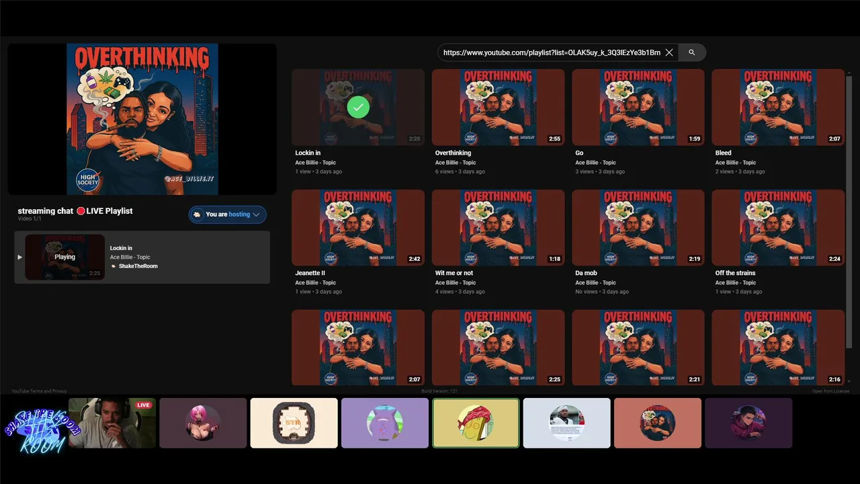Select the purple background participant tile
The height and width of the screenshot is (484, 860).
385,423
